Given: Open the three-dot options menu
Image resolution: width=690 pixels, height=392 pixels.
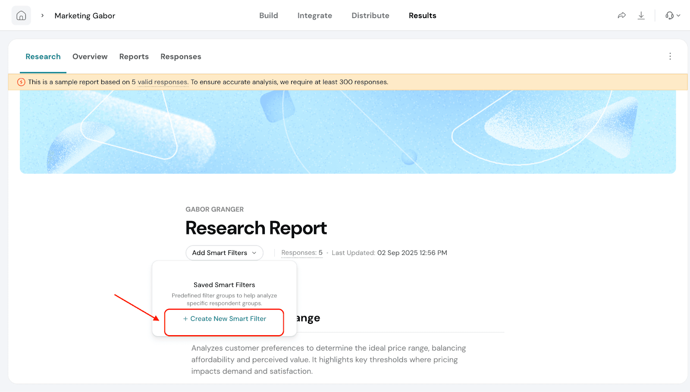Looking at the screenshot, I should pos(670,56).
